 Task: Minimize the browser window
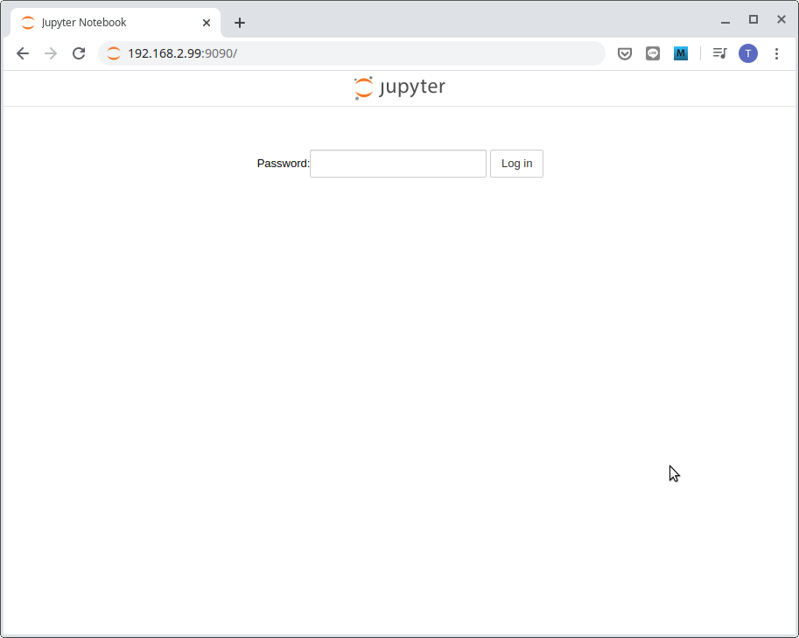[725, 20]
